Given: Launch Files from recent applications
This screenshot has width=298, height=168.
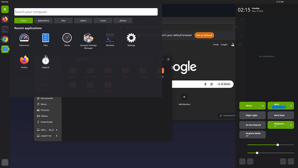Looking at the screenshot, I should tap(45, 40).
